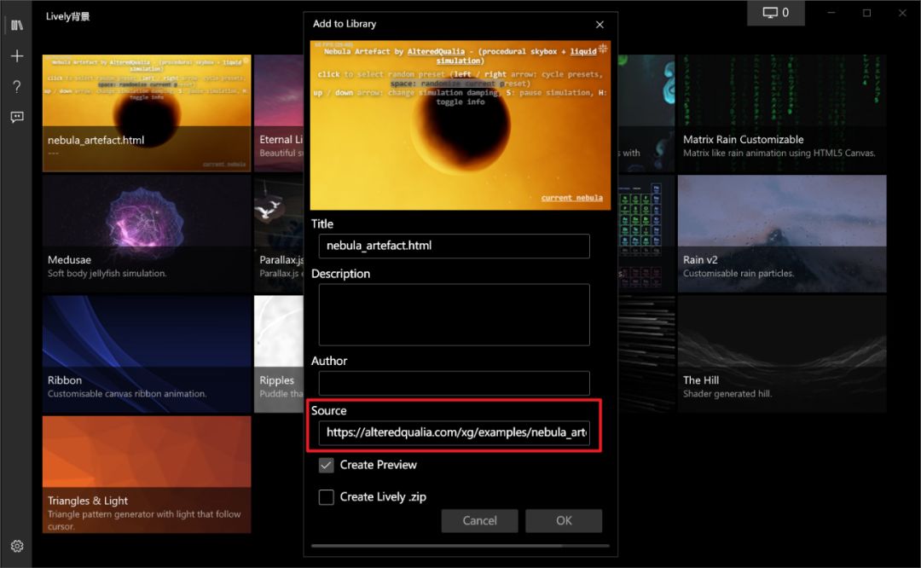Uncheck the Create Preview checkbox
The height and width of the screenshot is (568, 921).
pos(326,466)
